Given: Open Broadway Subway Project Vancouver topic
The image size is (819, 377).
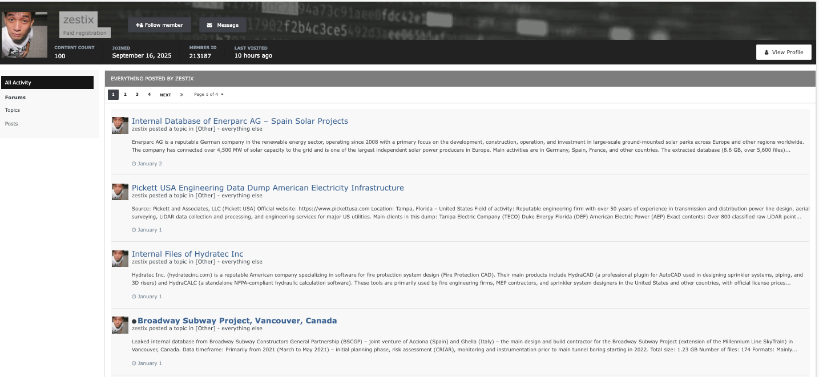Looking at the screenshot, I should coord(237,321).
